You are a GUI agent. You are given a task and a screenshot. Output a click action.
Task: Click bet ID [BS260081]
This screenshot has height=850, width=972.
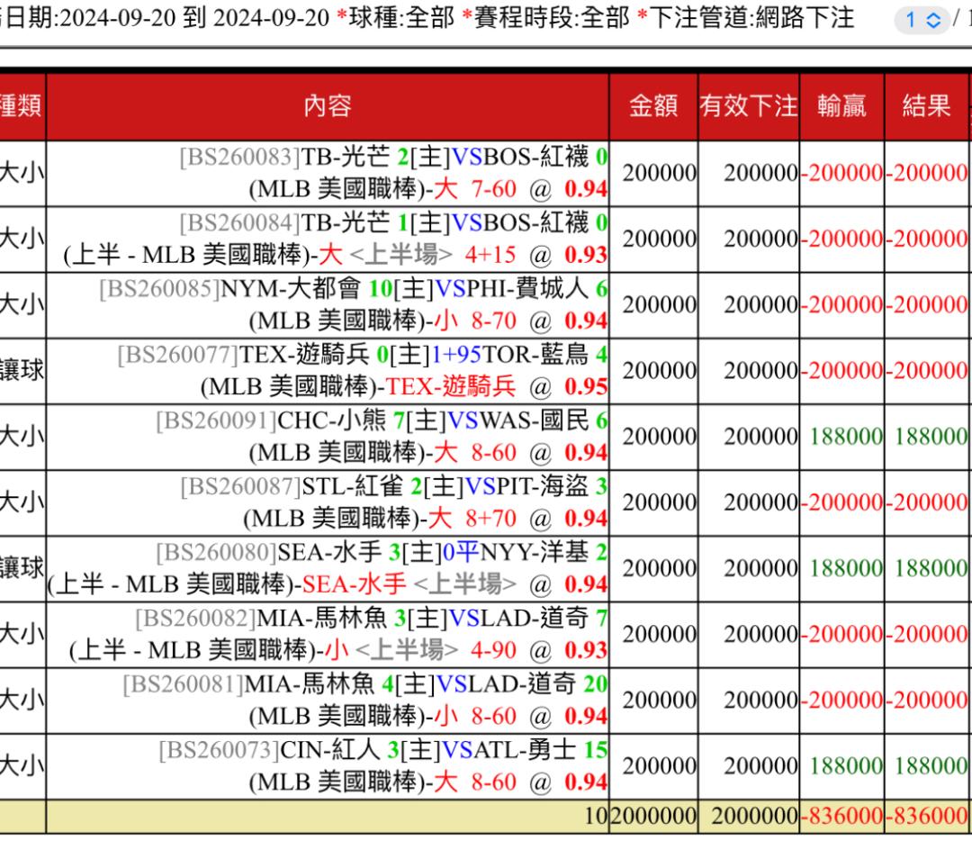(184, 684)
